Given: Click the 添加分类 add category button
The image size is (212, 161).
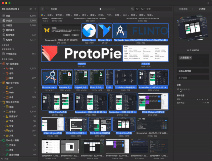Looking at the screenshot, I should (184, 89).
